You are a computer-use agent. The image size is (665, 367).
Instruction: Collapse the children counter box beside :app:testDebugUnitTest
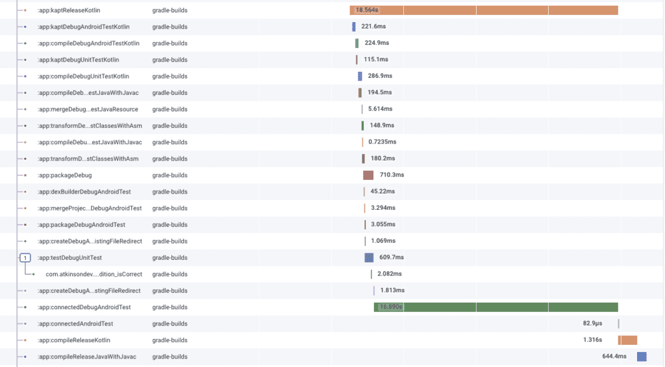click(25, 258)
